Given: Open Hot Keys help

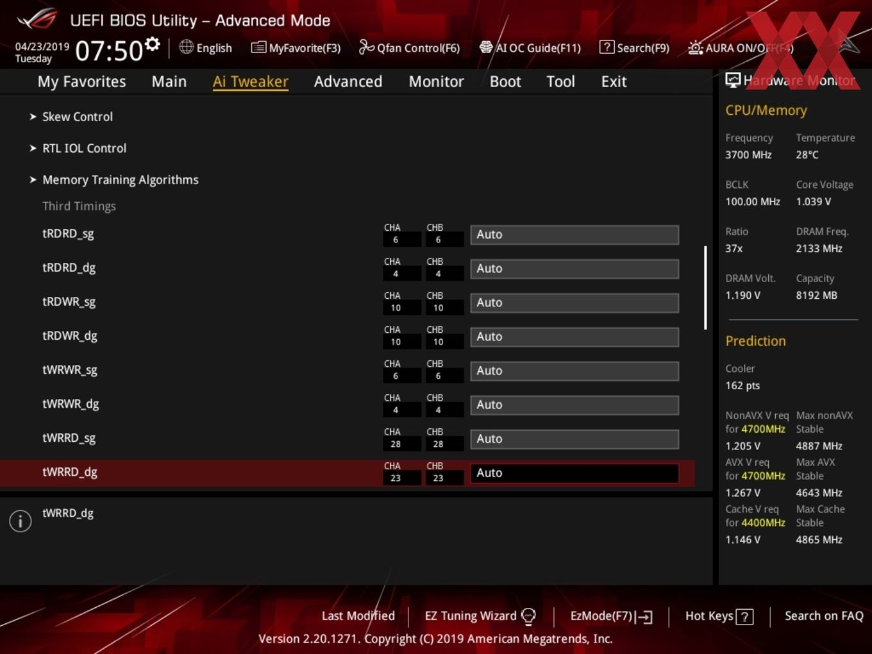Looking at the screenshot, I should [709, 616].
